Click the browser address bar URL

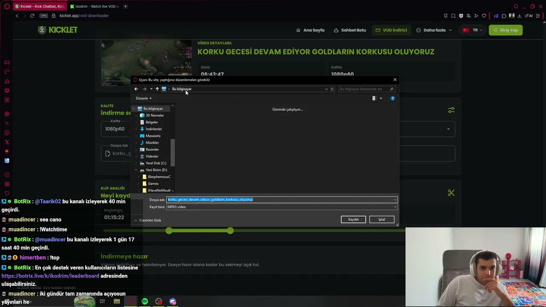tap(84, 16)
